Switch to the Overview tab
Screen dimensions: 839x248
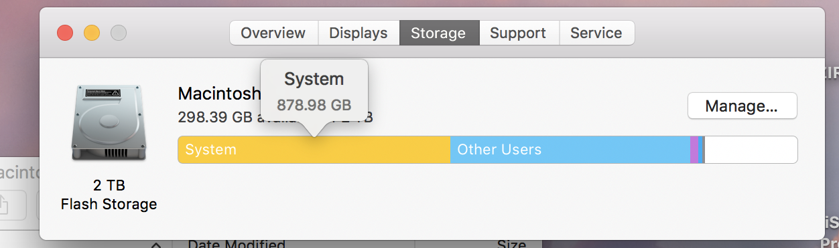click(x=273, y=33)
